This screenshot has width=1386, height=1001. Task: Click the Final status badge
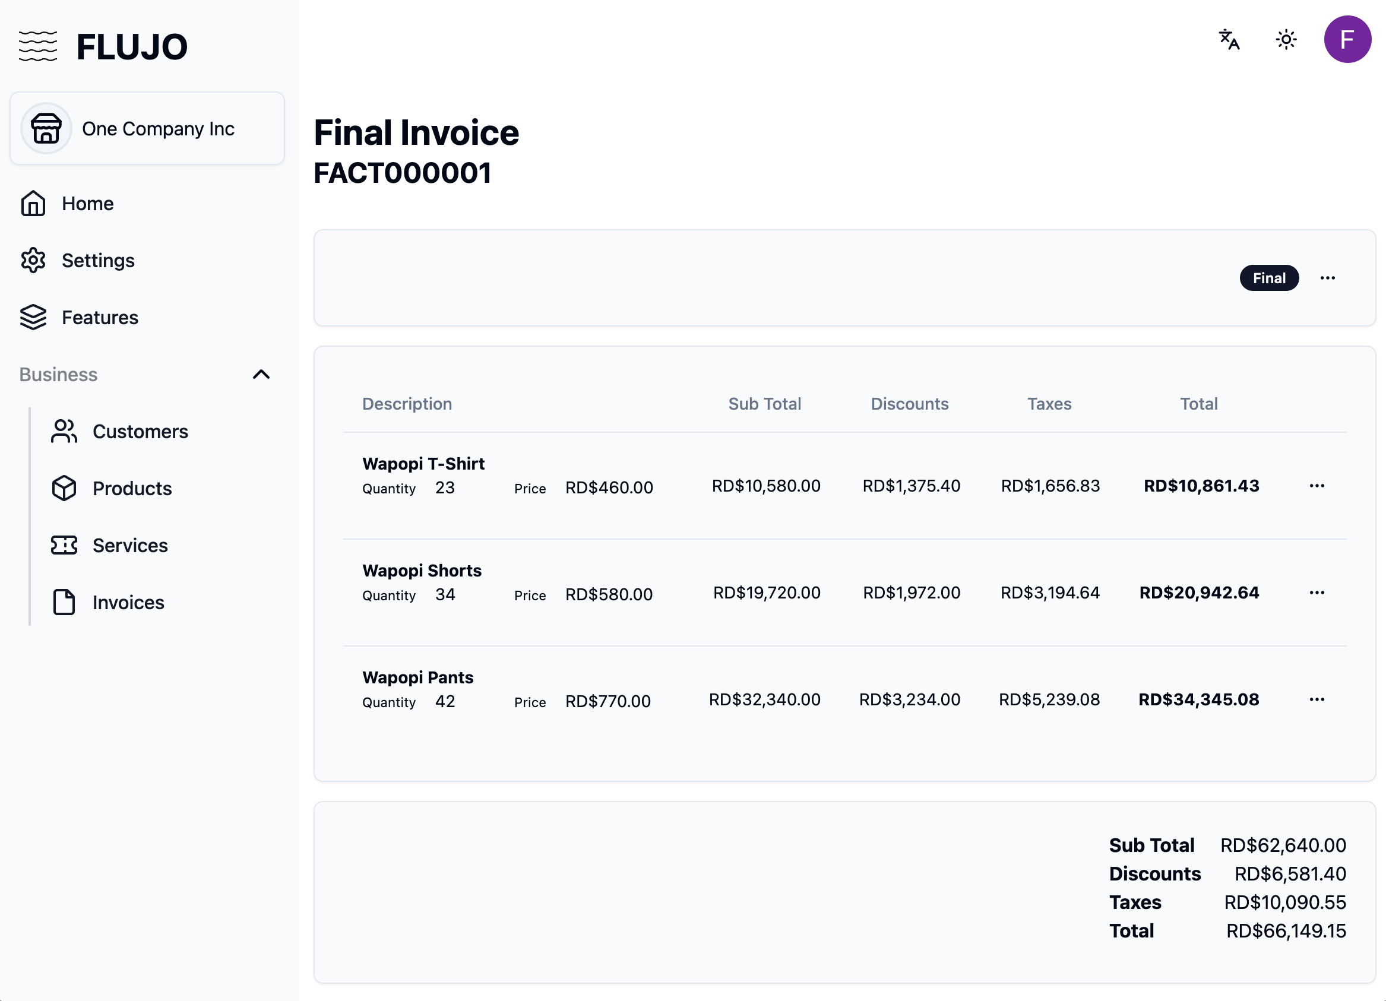(1268, 278)
